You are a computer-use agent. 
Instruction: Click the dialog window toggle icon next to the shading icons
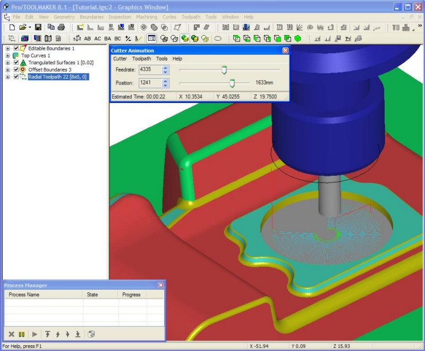pyautogui.click(x=151, y=38)
